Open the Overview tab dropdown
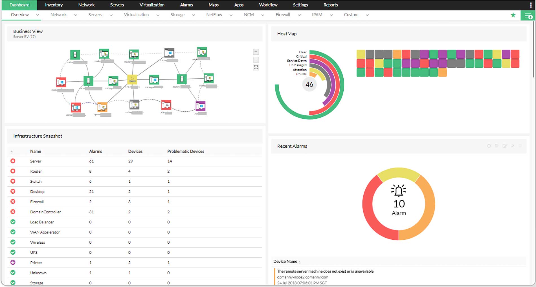Screen dimensions: 536x287 pyautogui.click(x=38, y=15)
